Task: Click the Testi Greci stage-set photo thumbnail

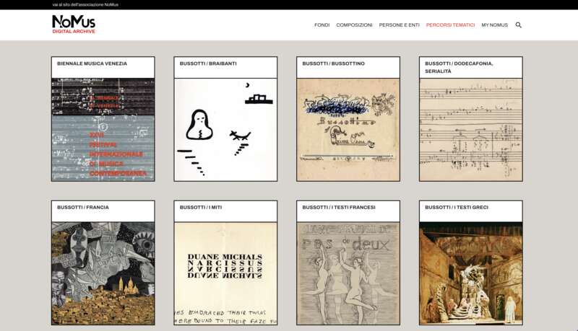Action: pyautogui.click(x=471, y=273)
